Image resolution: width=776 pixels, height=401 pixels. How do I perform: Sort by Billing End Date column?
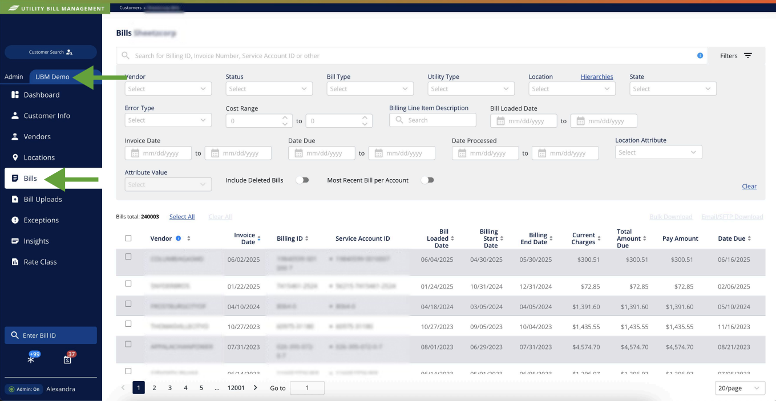click(552, 238)
